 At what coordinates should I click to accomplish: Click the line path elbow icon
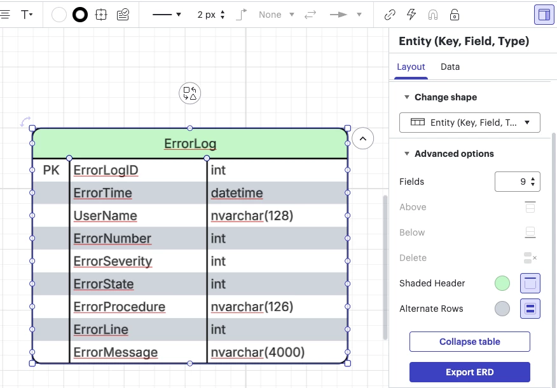coord(241,15)
